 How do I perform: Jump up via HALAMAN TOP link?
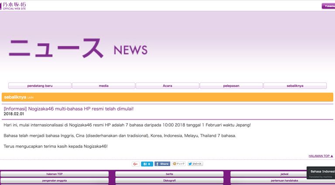click(321, 156)
